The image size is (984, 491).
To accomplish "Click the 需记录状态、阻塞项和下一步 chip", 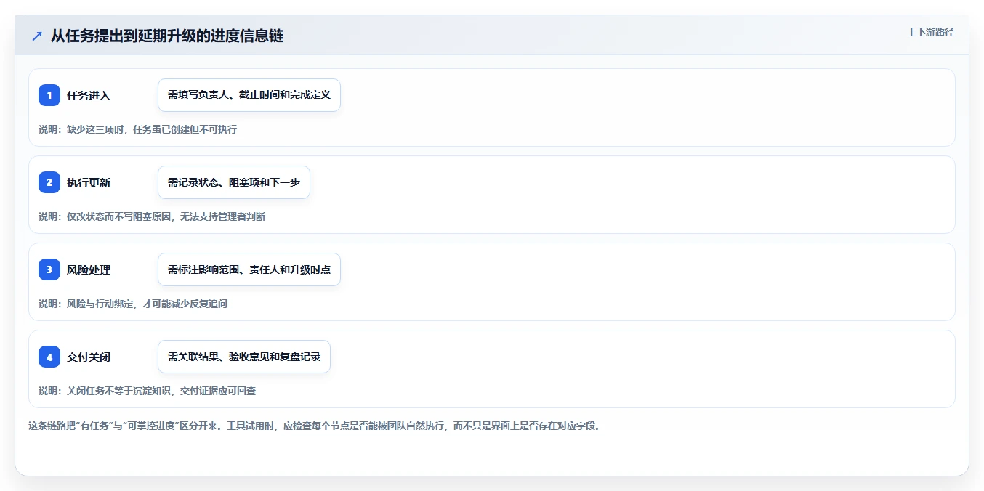I will tap(234, 182).
